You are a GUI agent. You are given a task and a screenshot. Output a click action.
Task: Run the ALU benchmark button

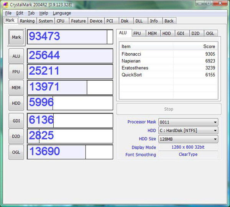[x=16, y=56]
